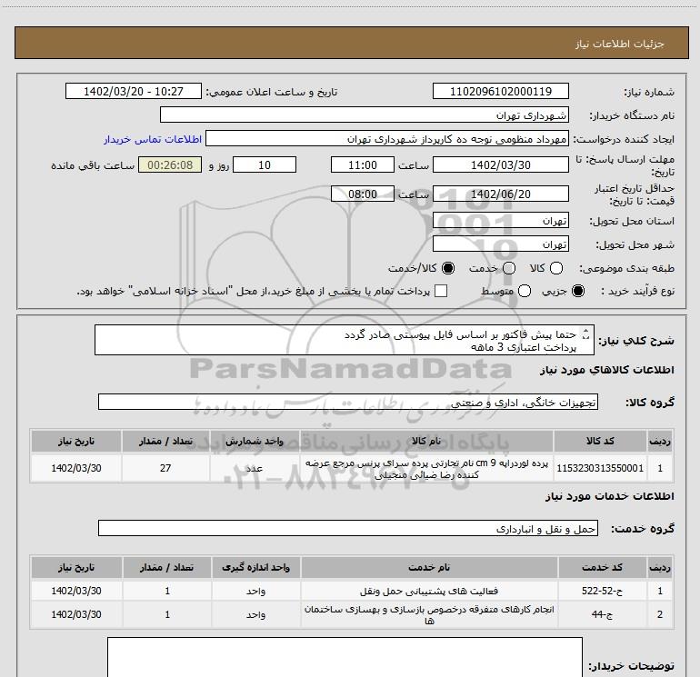Click the price validity date 1402/06/20
Screen dimensions: 700x677
coord(500,194)
